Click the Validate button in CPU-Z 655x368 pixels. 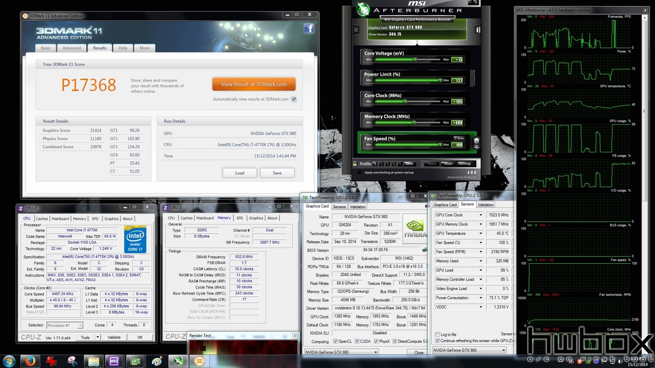(x=114, y=337)
